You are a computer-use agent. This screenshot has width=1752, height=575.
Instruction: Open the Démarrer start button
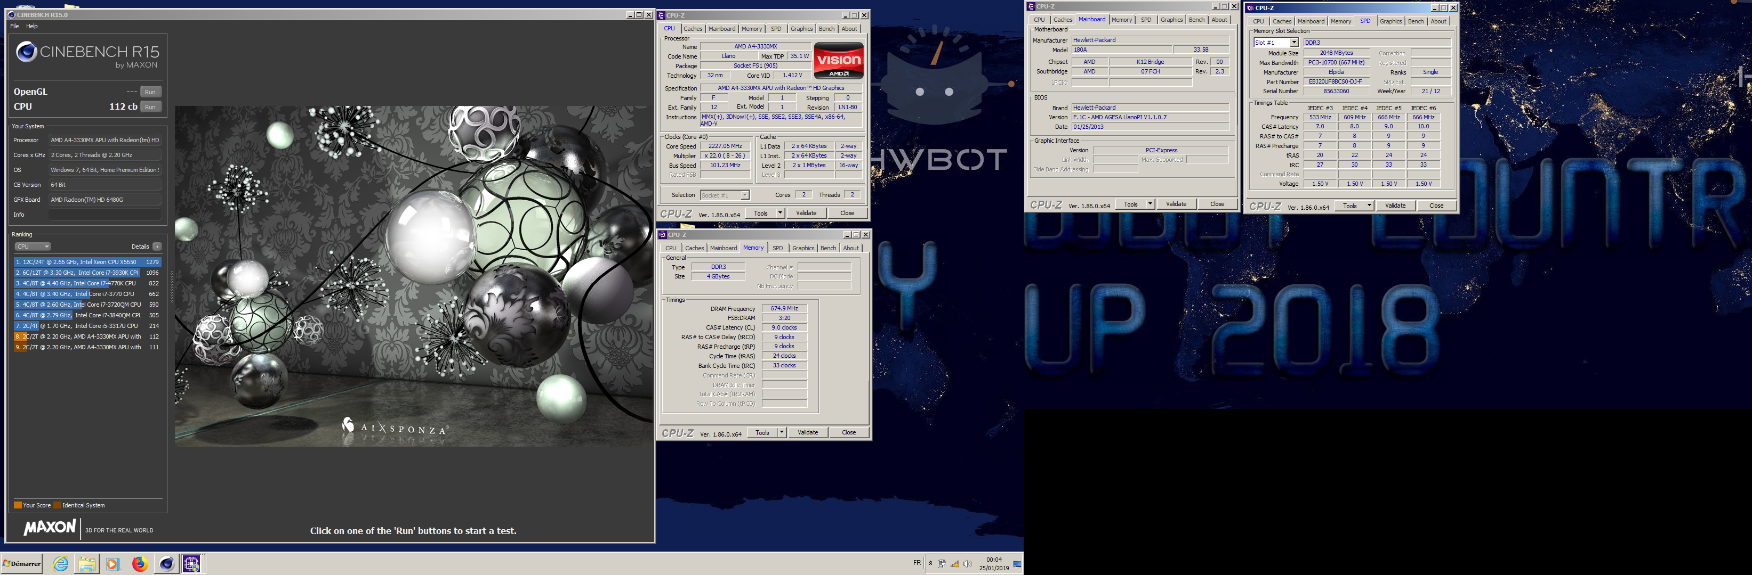point(22,563)
